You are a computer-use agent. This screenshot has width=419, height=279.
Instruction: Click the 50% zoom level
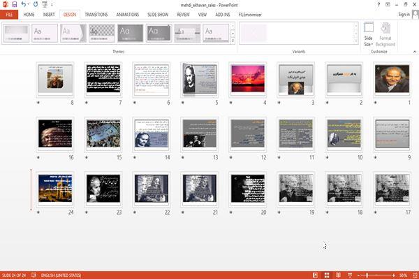pyautogui.click(x=403, y=276)
